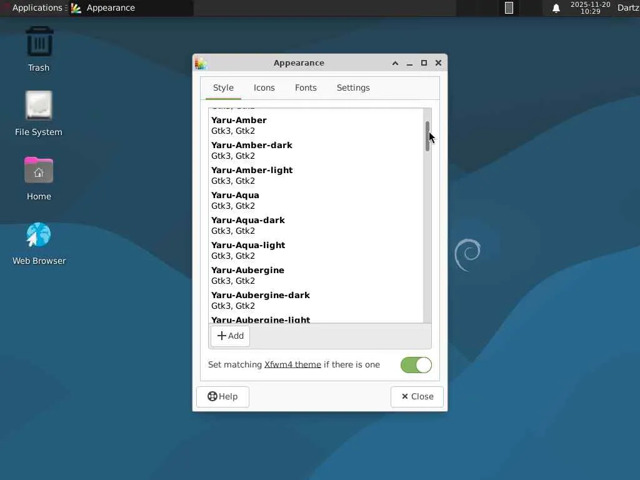Image resolution: width=640 pixels, height=480 pixels.
Task: Click the Close button at the bottom
Action: pos(417,397)
